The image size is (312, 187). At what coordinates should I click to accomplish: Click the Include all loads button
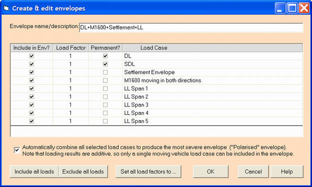click(34, 171)
